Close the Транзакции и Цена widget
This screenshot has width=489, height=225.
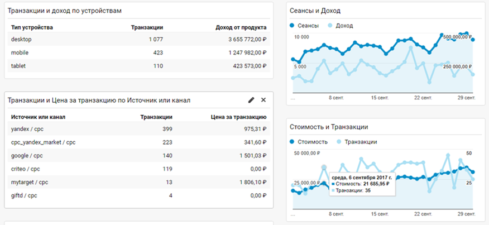pos(263,100)
